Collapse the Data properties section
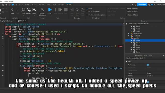Viewport: 165px width, 93px height. pyautogui.click(x=126, y=61)
